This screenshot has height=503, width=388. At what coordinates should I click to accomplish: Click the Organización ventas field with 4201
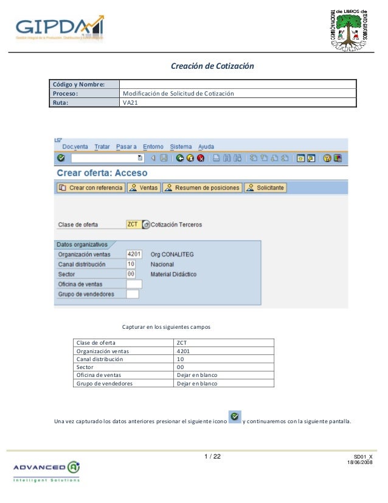134,254
